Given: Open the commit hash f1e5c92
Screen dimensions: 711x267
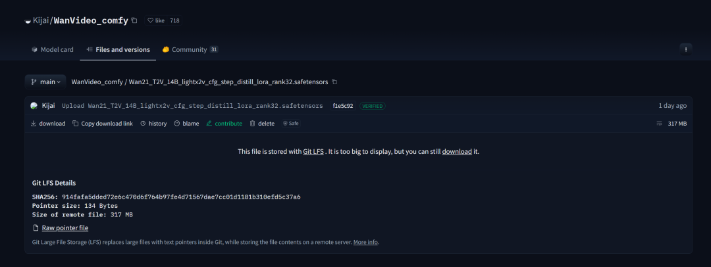Looking at the screenshot, I should [x=343, y=106].
